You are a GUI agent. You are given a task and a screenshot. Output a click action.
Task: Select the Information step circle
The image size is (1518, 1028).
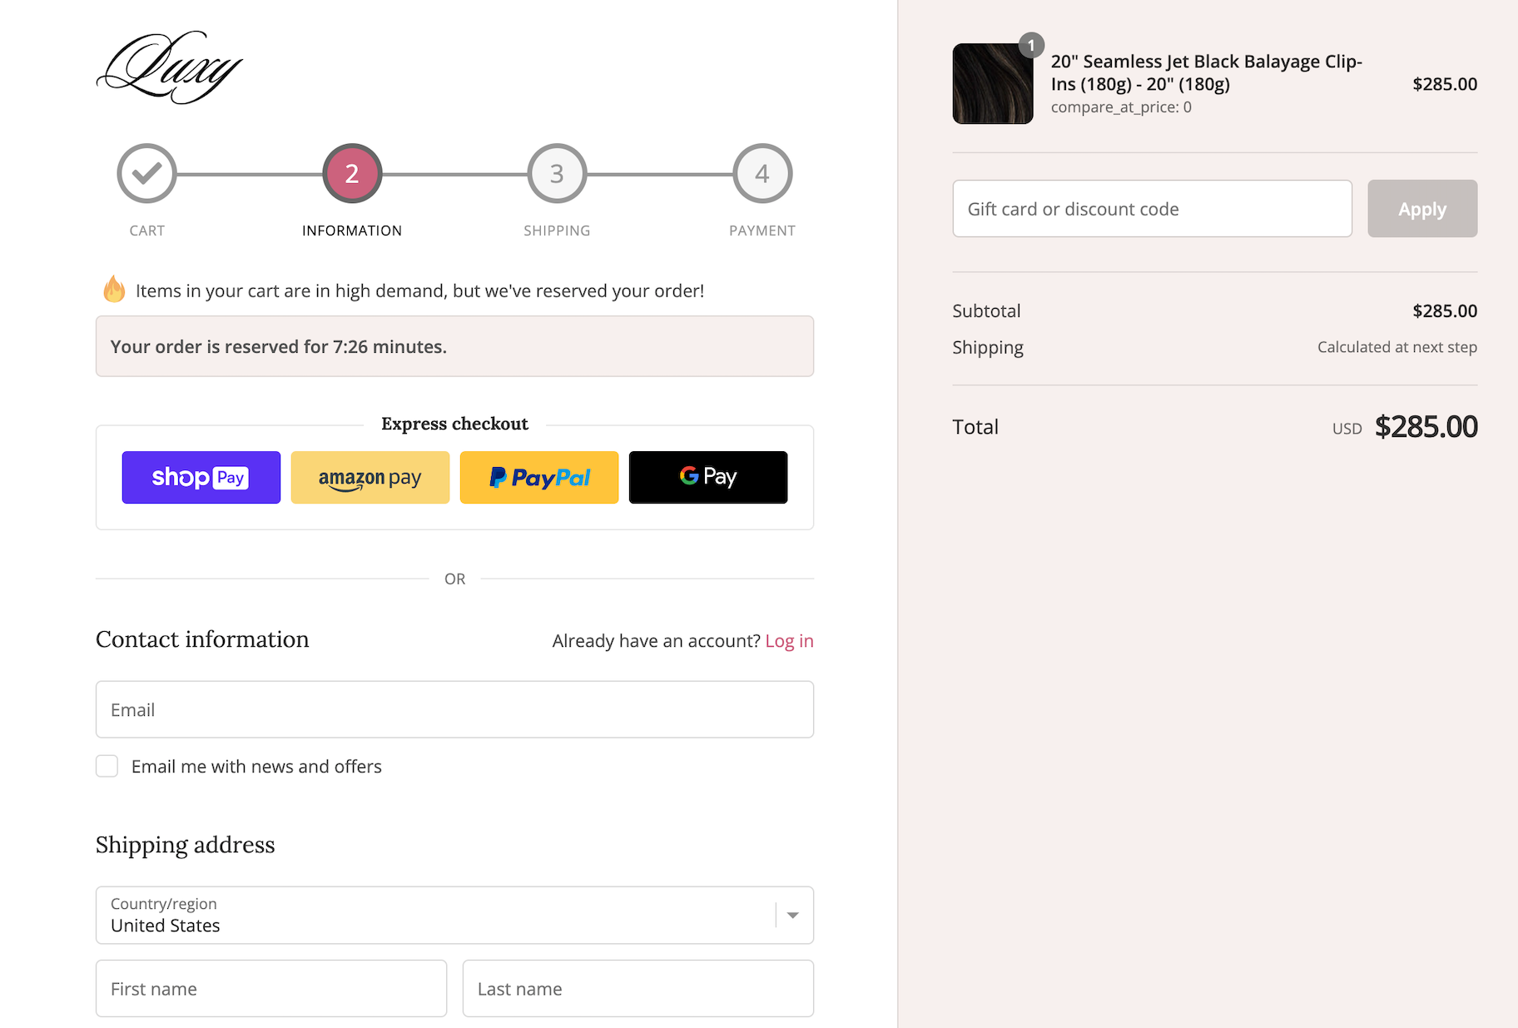click(352, 173)
